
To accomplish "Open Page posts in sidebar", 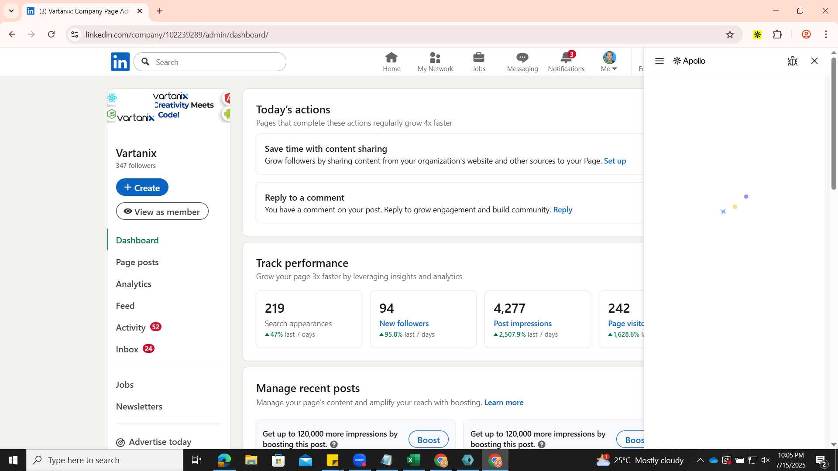I will tap(137, 262).
